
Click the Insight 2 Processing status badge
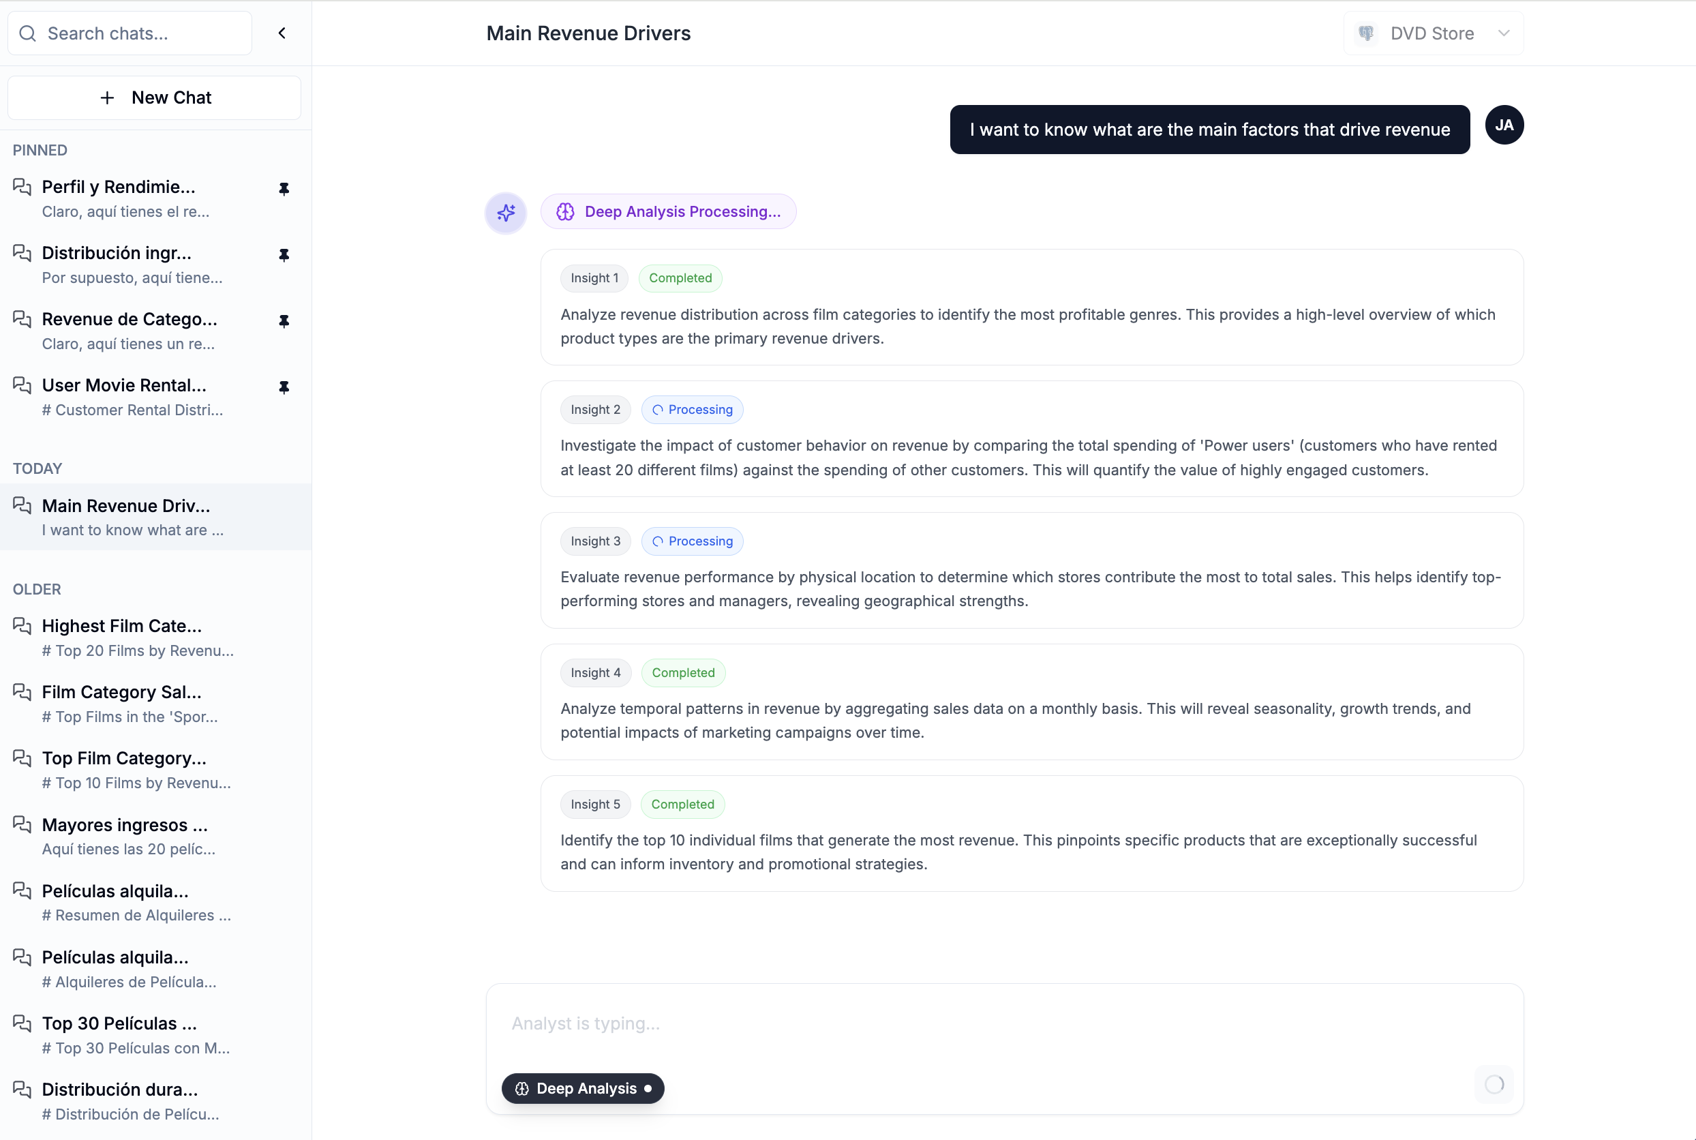click(691, 410)
